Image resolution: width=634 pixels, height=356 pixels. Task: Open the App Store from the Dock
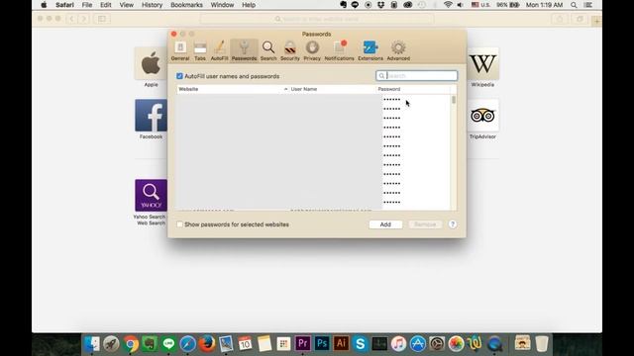pos(418,344)
